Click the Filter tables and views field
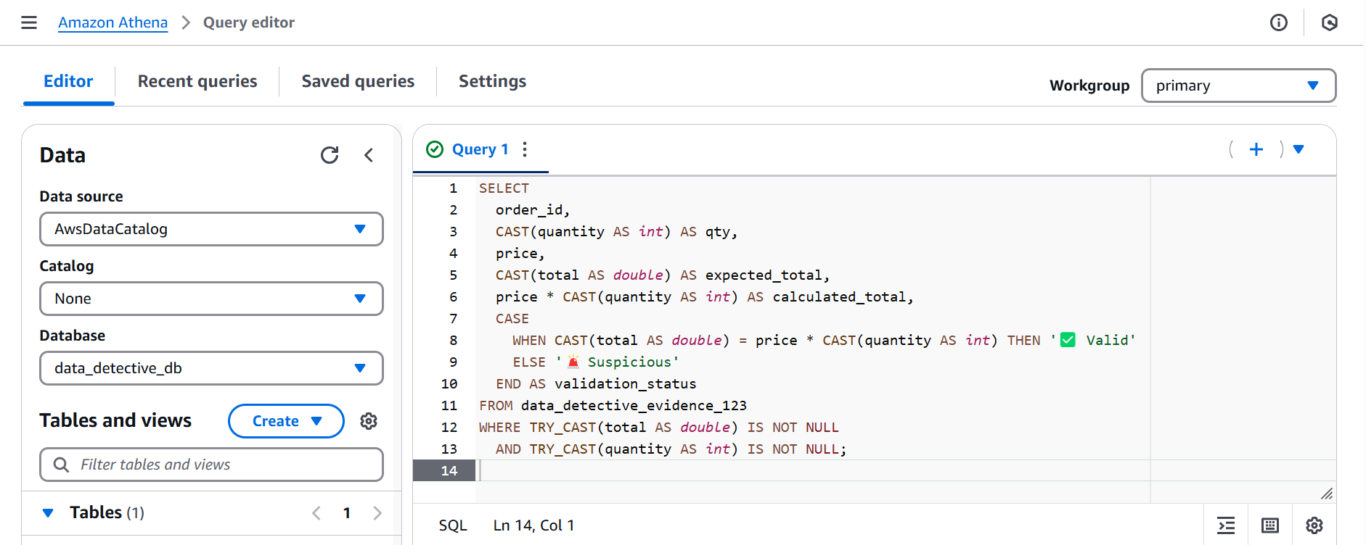 click(211, 465)
